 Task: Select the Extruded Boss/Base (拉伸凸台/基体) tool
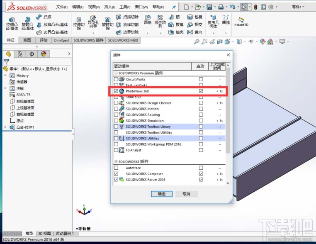[12, 23]
